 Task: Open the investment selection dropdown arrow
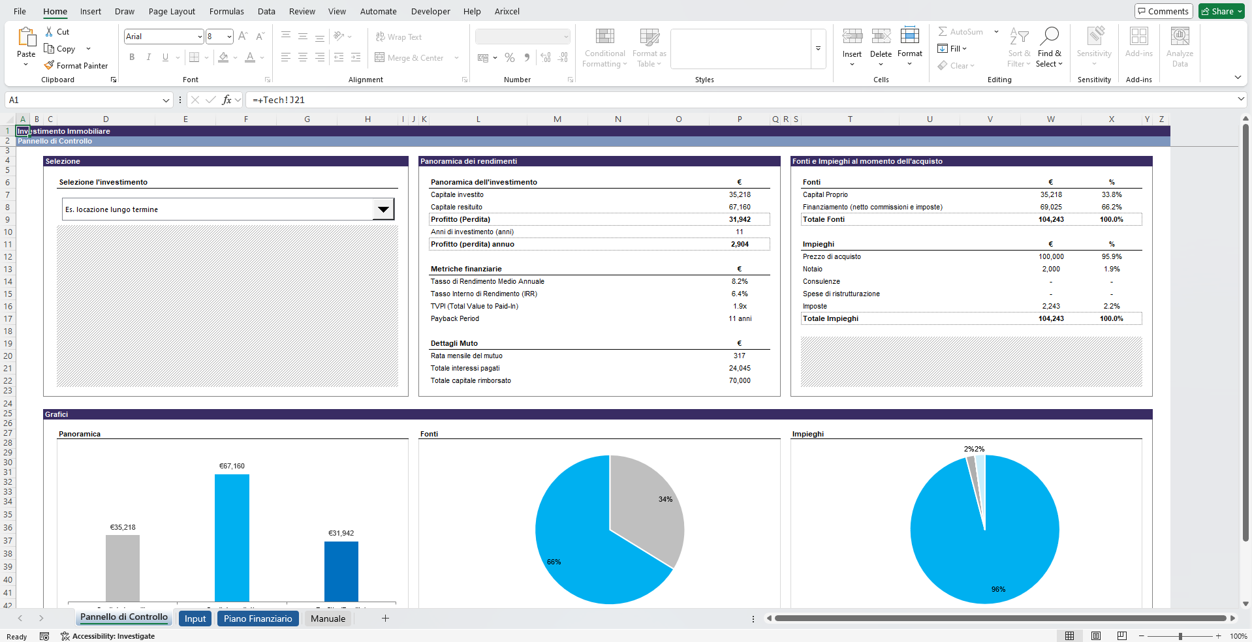coord(383,209)
